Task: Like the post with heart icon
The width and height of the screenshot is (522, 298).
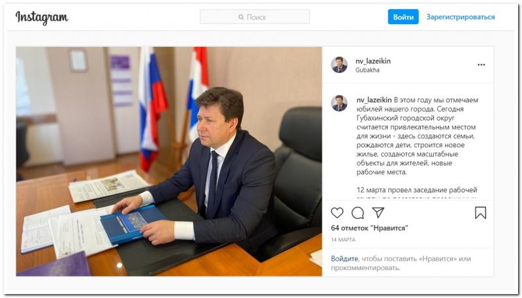Action: tap(337, 213)
